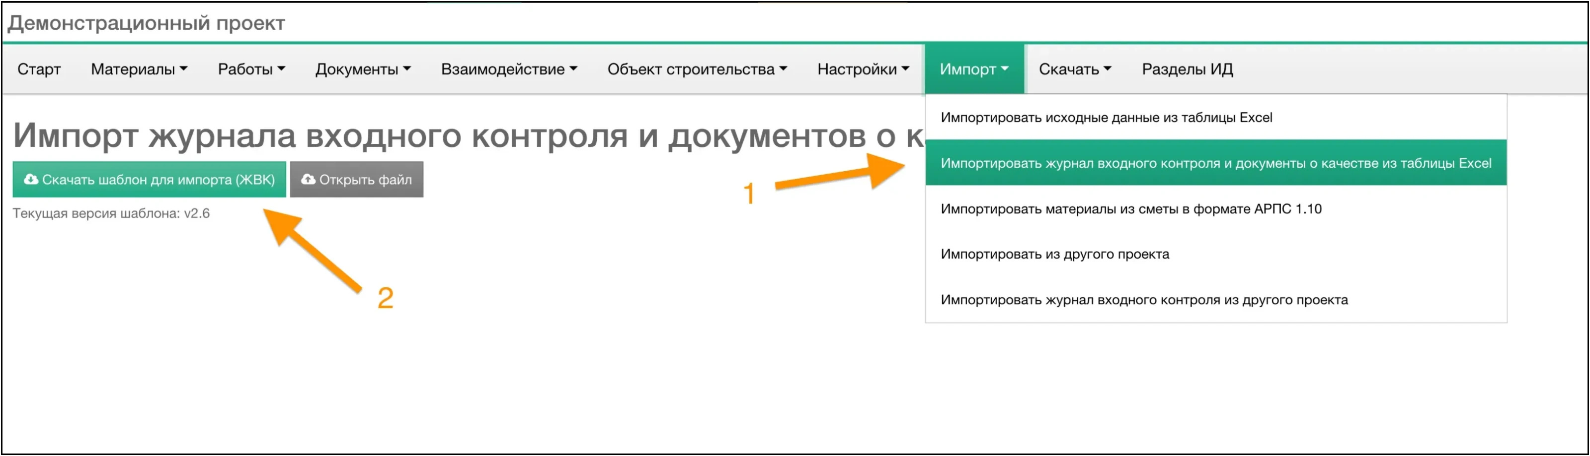Image resolution: width=1590 pixels, height=456 pixels.
Task: Click the upload icon on Открыть файл button
Action: pos(309,179)
